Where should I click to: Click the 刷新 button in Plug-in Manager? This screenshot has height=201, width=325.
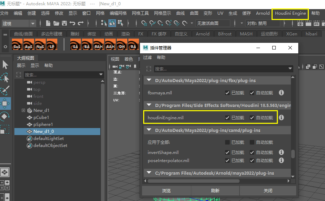[x=215, y=190]
